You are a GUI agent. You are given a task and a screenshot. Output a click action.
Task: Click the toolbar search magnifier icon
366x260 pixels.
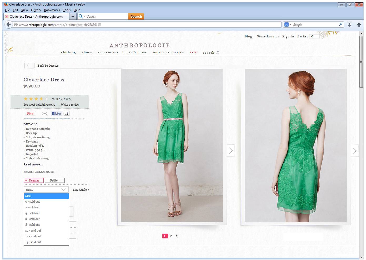(x=81, y=16)
